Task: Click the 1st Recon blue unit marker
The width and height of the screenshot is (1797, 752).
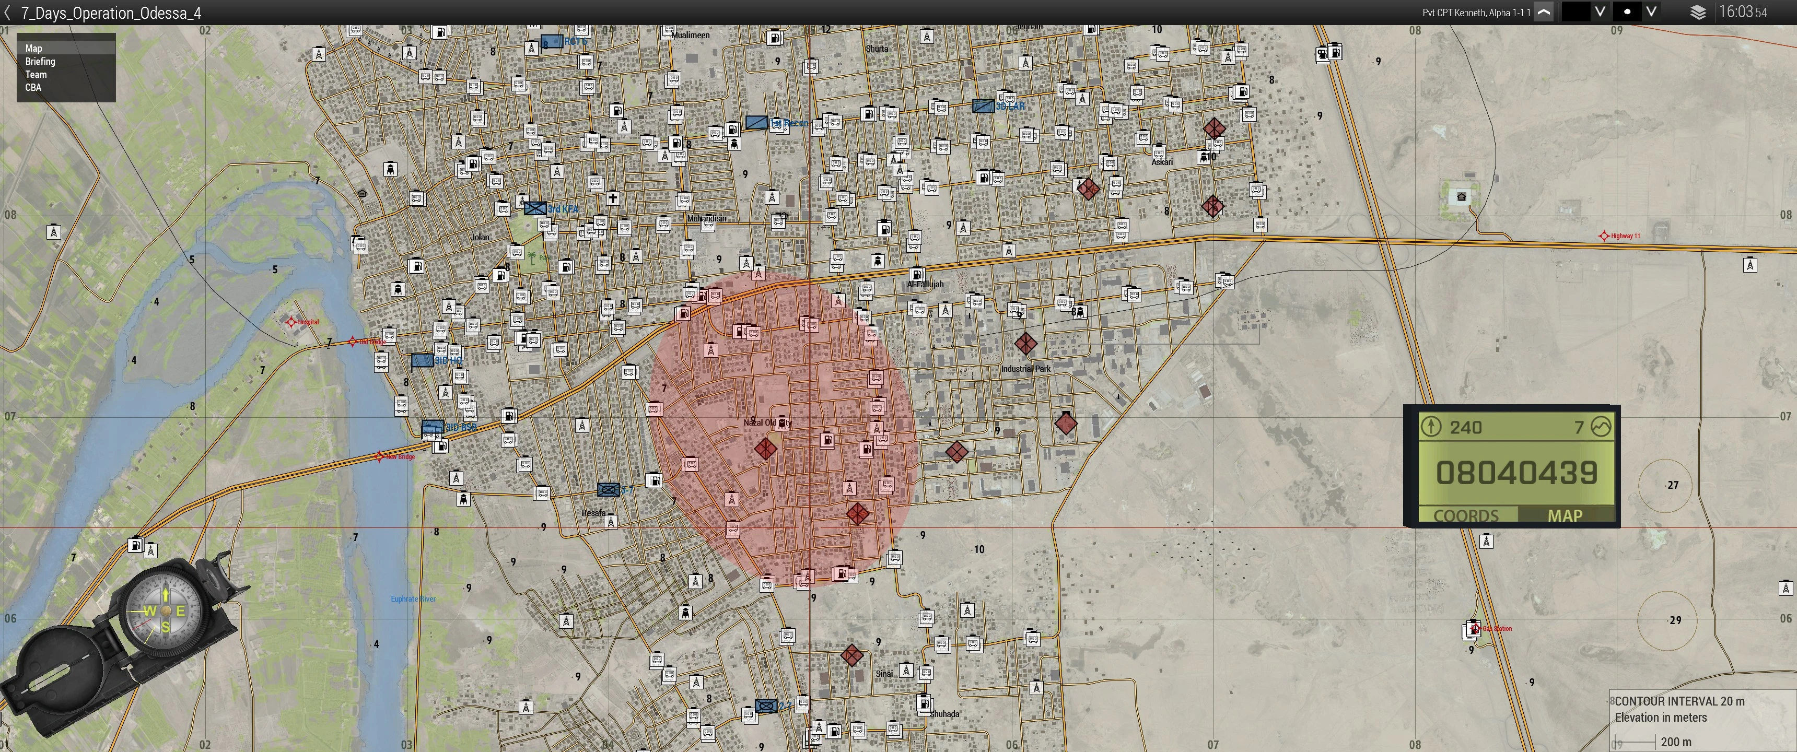Action: (x=756, y=122)
